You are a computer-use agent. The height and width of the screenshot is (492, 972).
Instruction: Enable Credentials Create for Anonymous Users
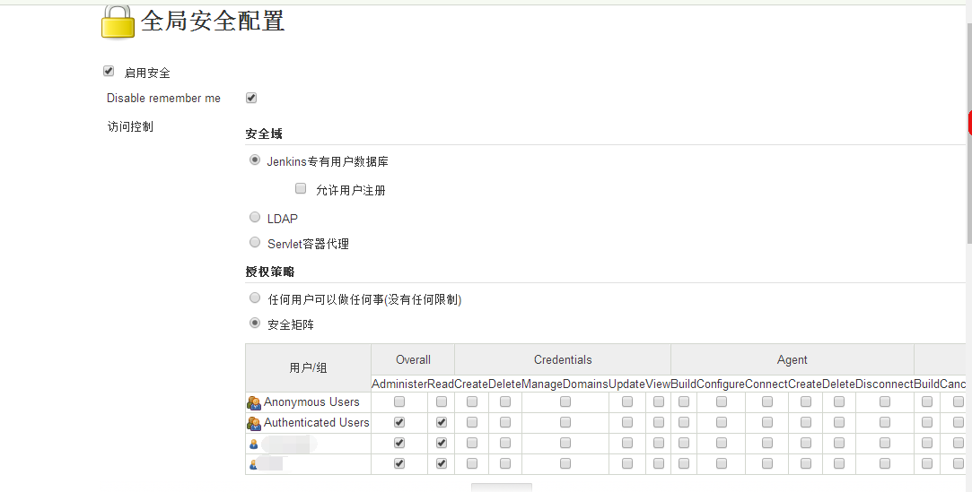pyautogui.click(x=472, y=401)
